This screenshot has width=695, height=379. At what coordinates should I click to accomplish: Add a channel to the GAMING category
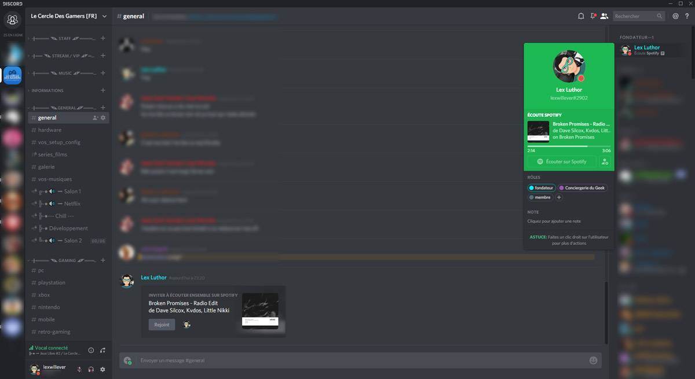[x=103, y=260]
